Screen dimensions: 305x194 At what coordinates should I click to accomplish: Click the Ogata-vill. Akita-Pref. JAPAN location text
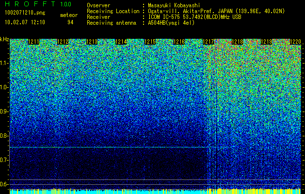(216, 11)
